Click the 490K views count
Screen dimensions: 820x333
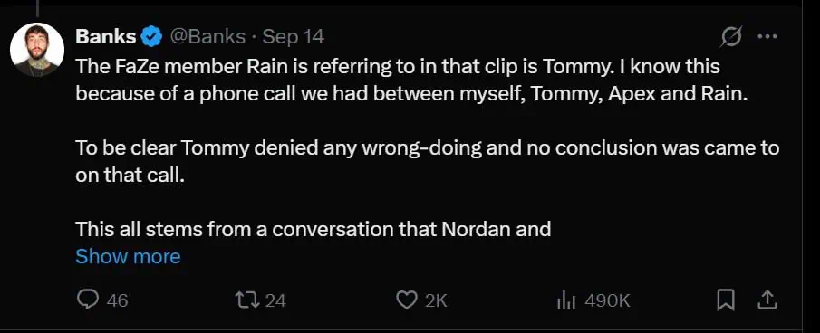pos(607,300)
